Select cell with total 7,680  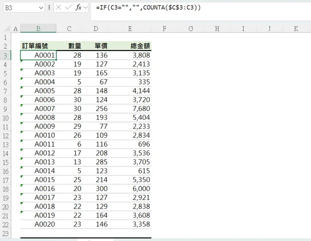(130, 109)
